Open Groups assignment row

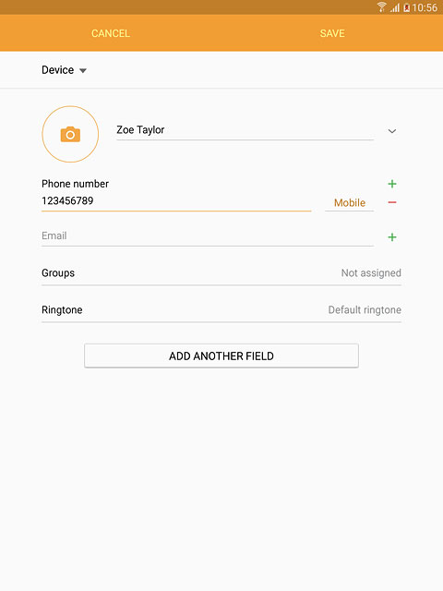[x=221, y=273]
